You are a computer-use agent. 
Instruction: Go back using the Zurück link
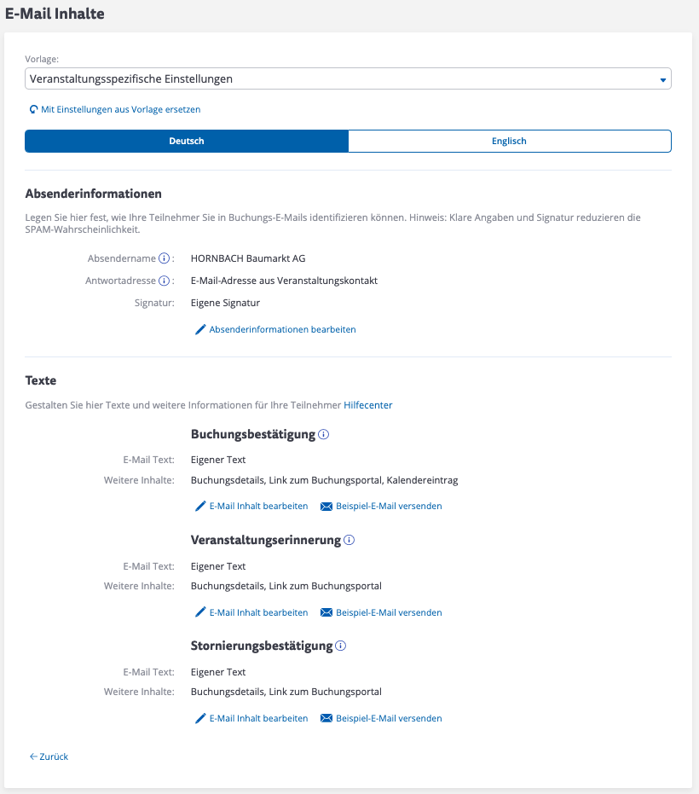click(x=49, y=756)
